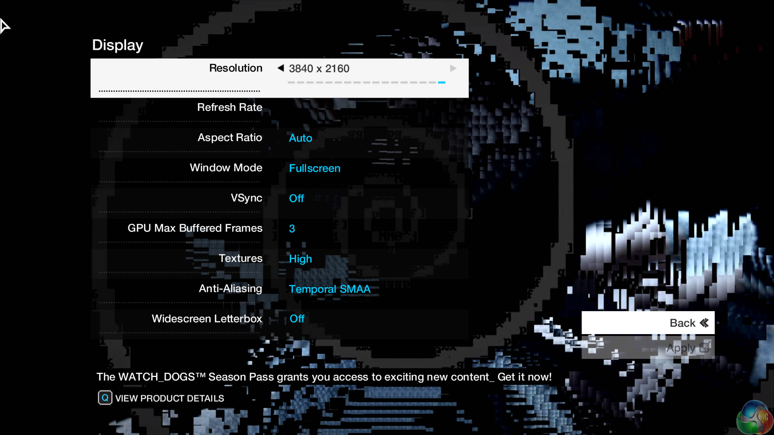This screenshot has height=435, width=774.
Task: Adjust the buffered frames value 3
Action: coord(292,229)
